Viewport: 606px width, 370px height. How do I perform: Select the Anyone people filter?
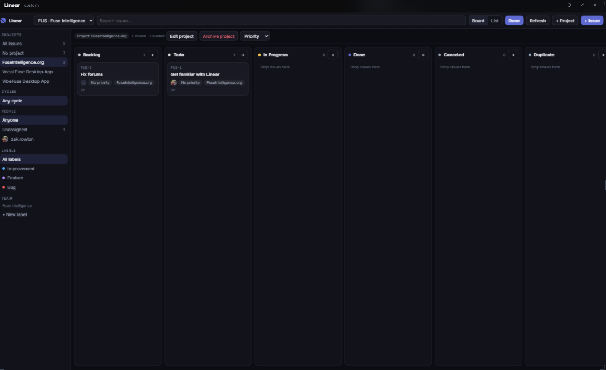click(x=33, y=120)
